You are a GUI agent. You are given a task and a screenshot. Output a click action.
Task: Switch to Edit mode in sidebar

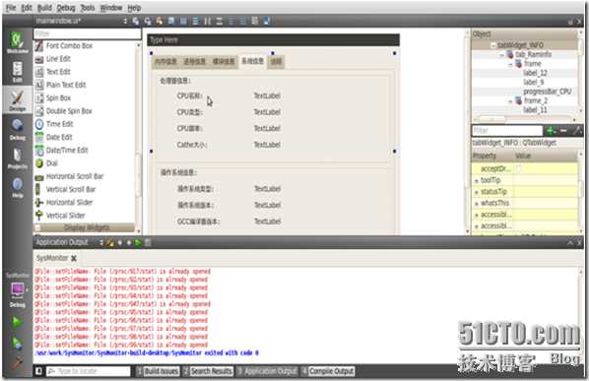17,71
